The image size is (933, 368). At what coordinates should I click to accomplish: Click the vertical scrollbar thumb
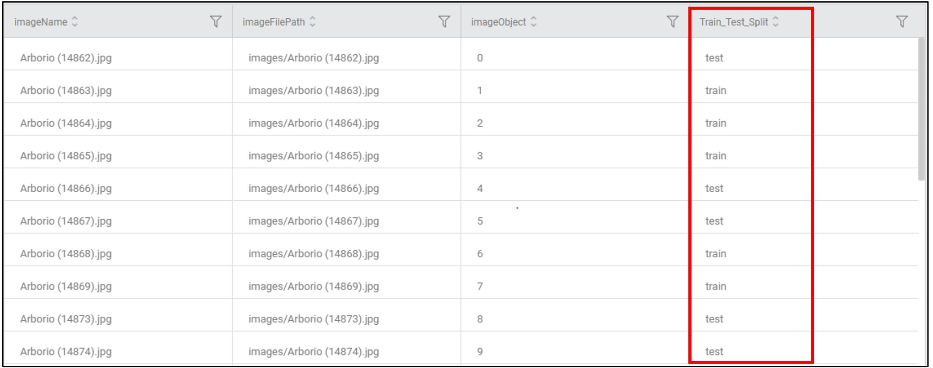click(921, 109)
